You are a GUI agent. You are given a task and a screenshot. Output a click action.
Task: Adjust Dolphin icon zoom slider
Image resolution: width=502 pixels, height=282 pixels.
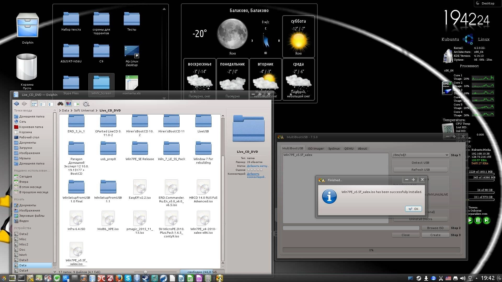pyautogui.click(x=145, y=272)
